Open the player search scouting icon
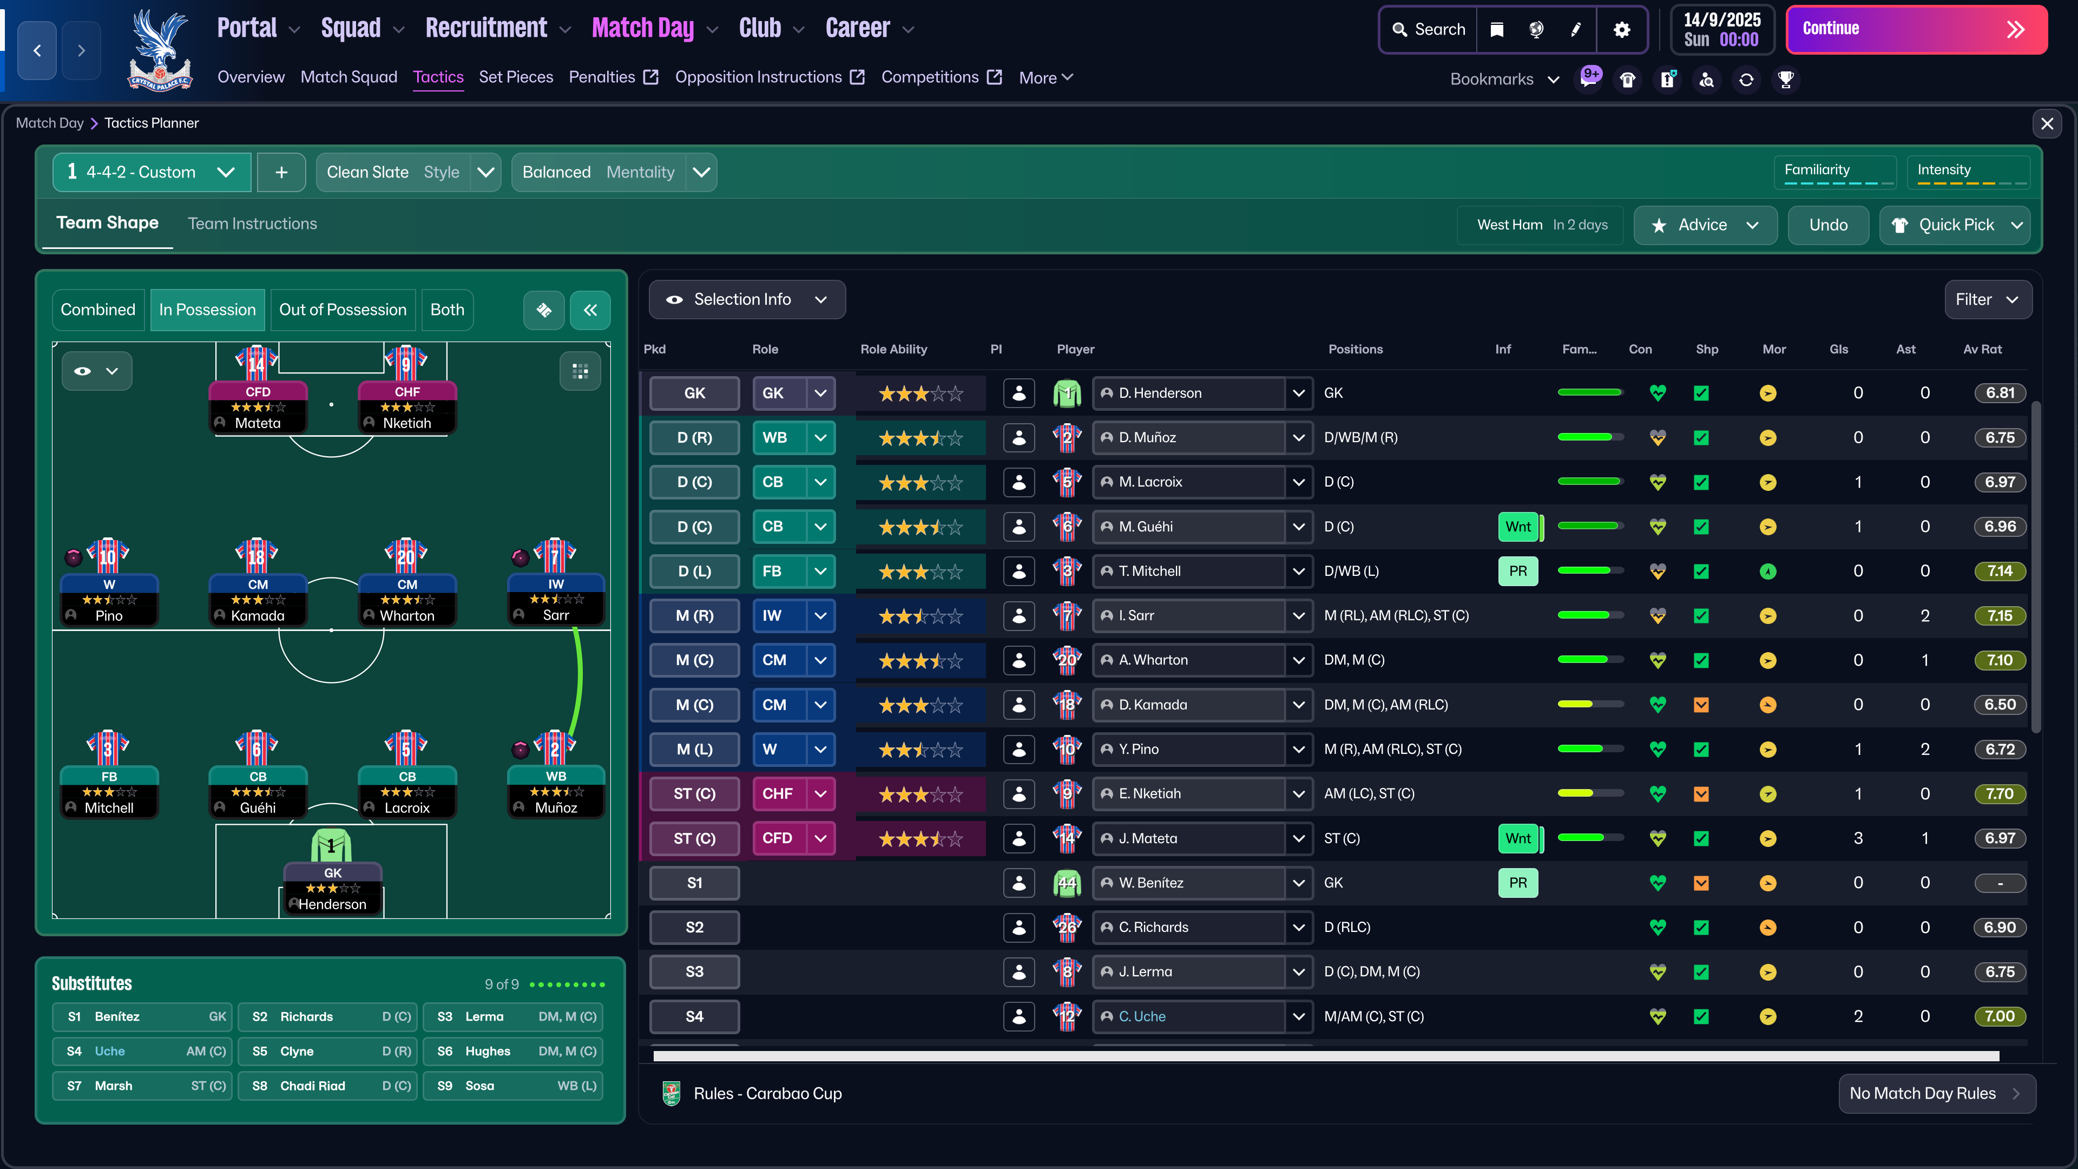Screen dimensions: 2078x1169 click(x=1707, y=79)
